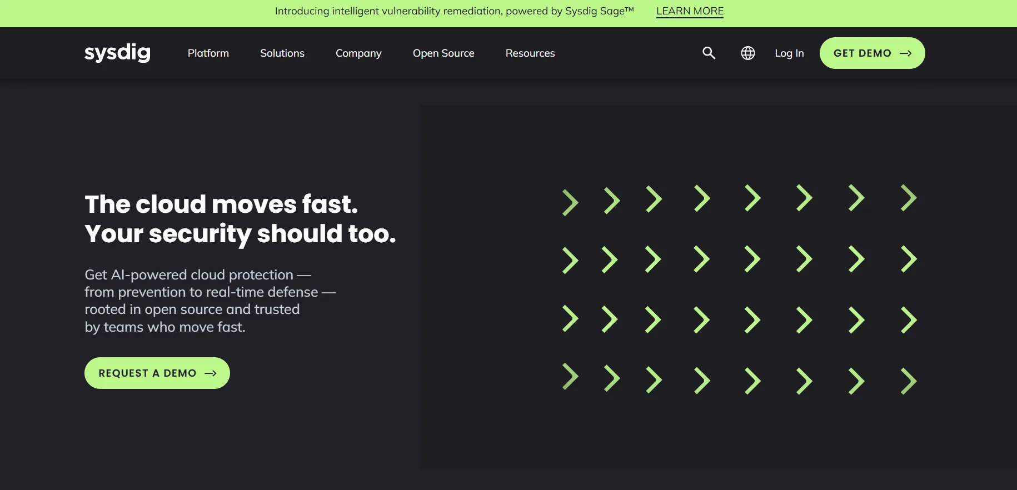Image resolution: width=1017 pixels, height=490 pixels.
Task: Click the Sysdig logo
Action: coord(117,53)
